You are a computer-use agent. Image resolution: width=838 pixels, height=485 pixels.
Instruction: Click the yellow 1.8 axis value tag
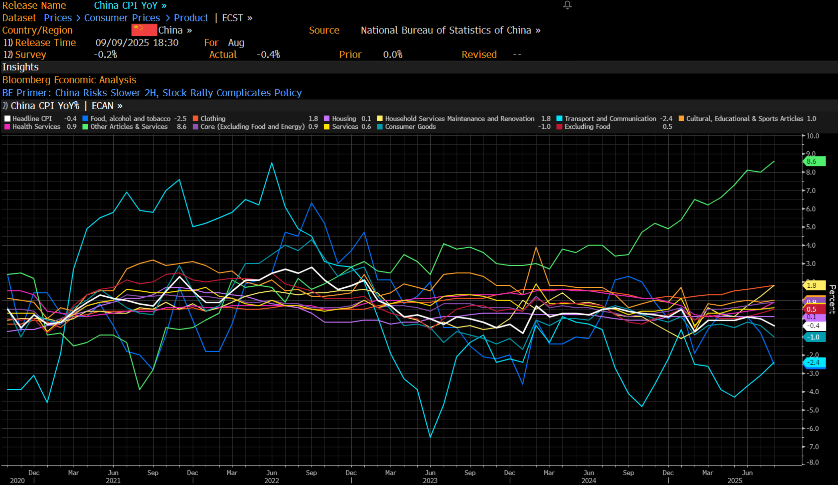pos(813,286)
